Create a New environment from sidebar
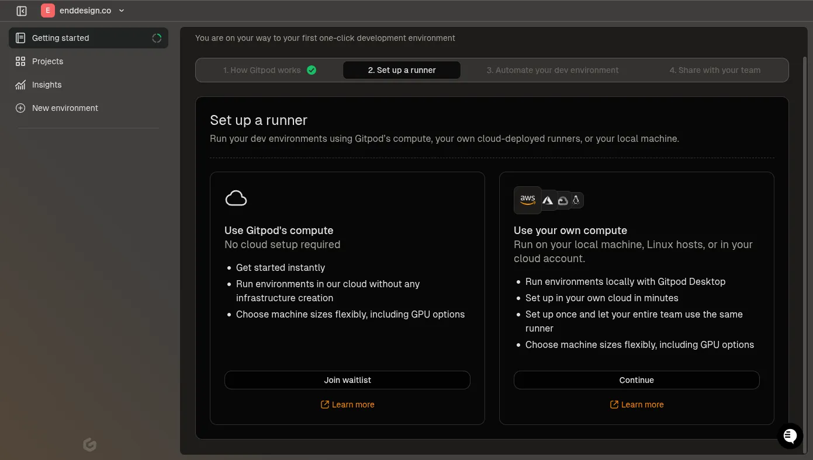Screen dimensions: 813x460 click(x=88, y=108)
